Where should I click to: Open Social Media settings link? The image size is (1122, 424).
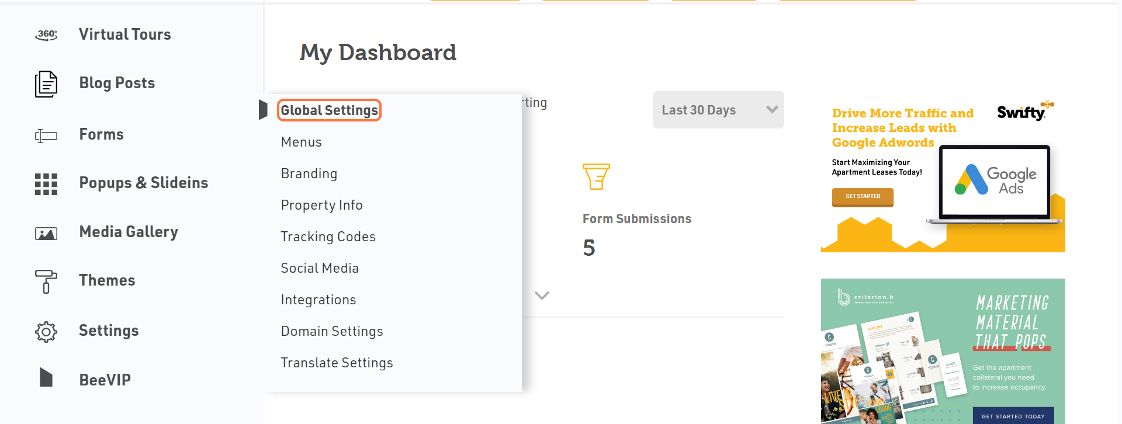[x=319, y=268]
